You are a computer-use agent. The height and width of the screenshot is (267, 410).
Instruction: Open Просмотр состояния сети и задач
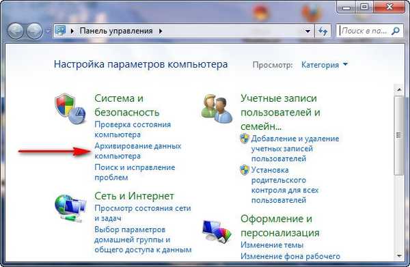click(143, 213)
